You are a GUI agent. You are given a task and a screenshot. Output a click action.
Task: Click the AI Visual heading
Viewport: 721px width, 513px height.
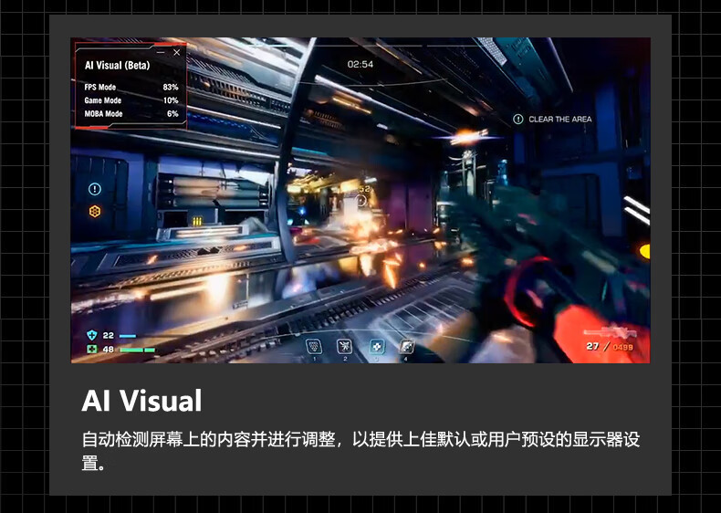tap(141, 401)
